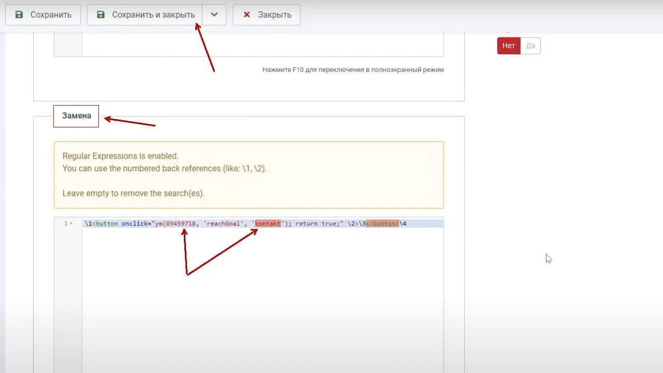Click the Сохранить button
The image size is (663, 373).
42,15
